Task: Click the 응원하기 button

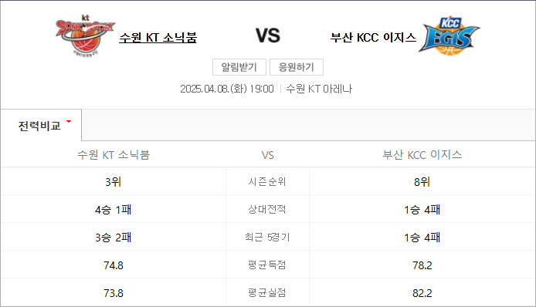Action: (x=297, y=67)
